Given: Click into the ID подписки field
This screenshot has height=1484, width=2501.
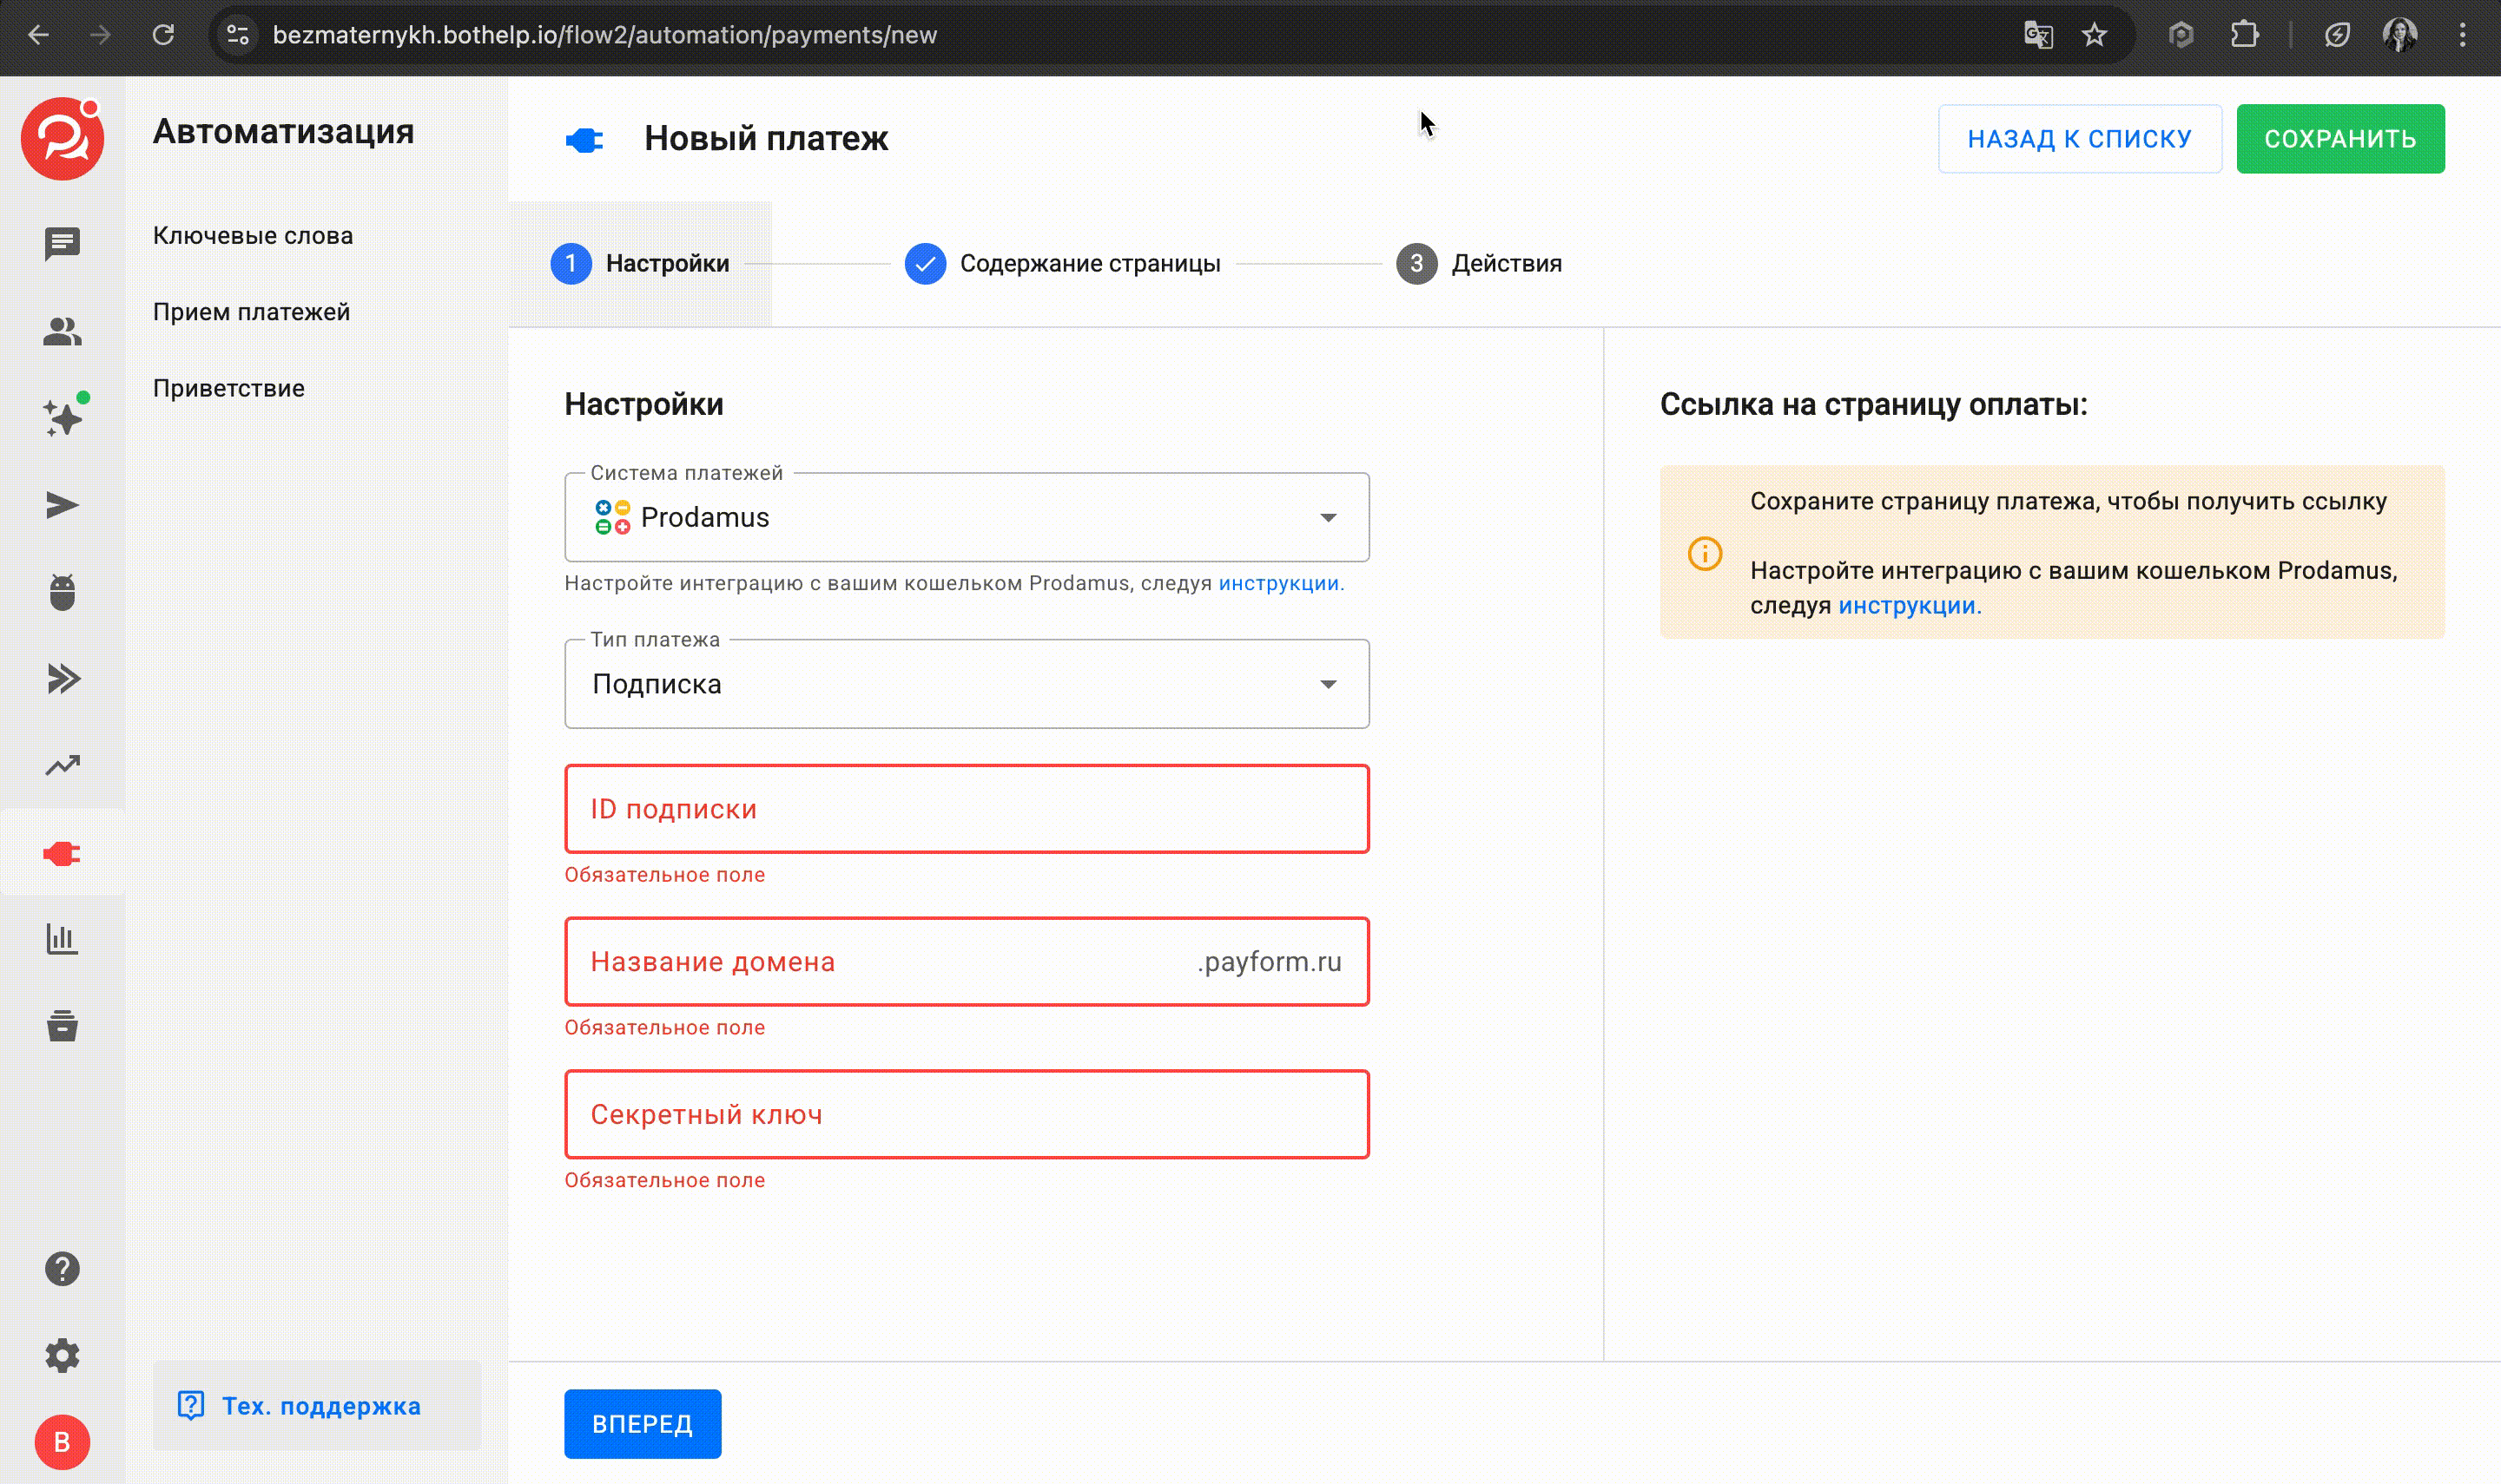Looking at the screenshot, I should (967, 809).
